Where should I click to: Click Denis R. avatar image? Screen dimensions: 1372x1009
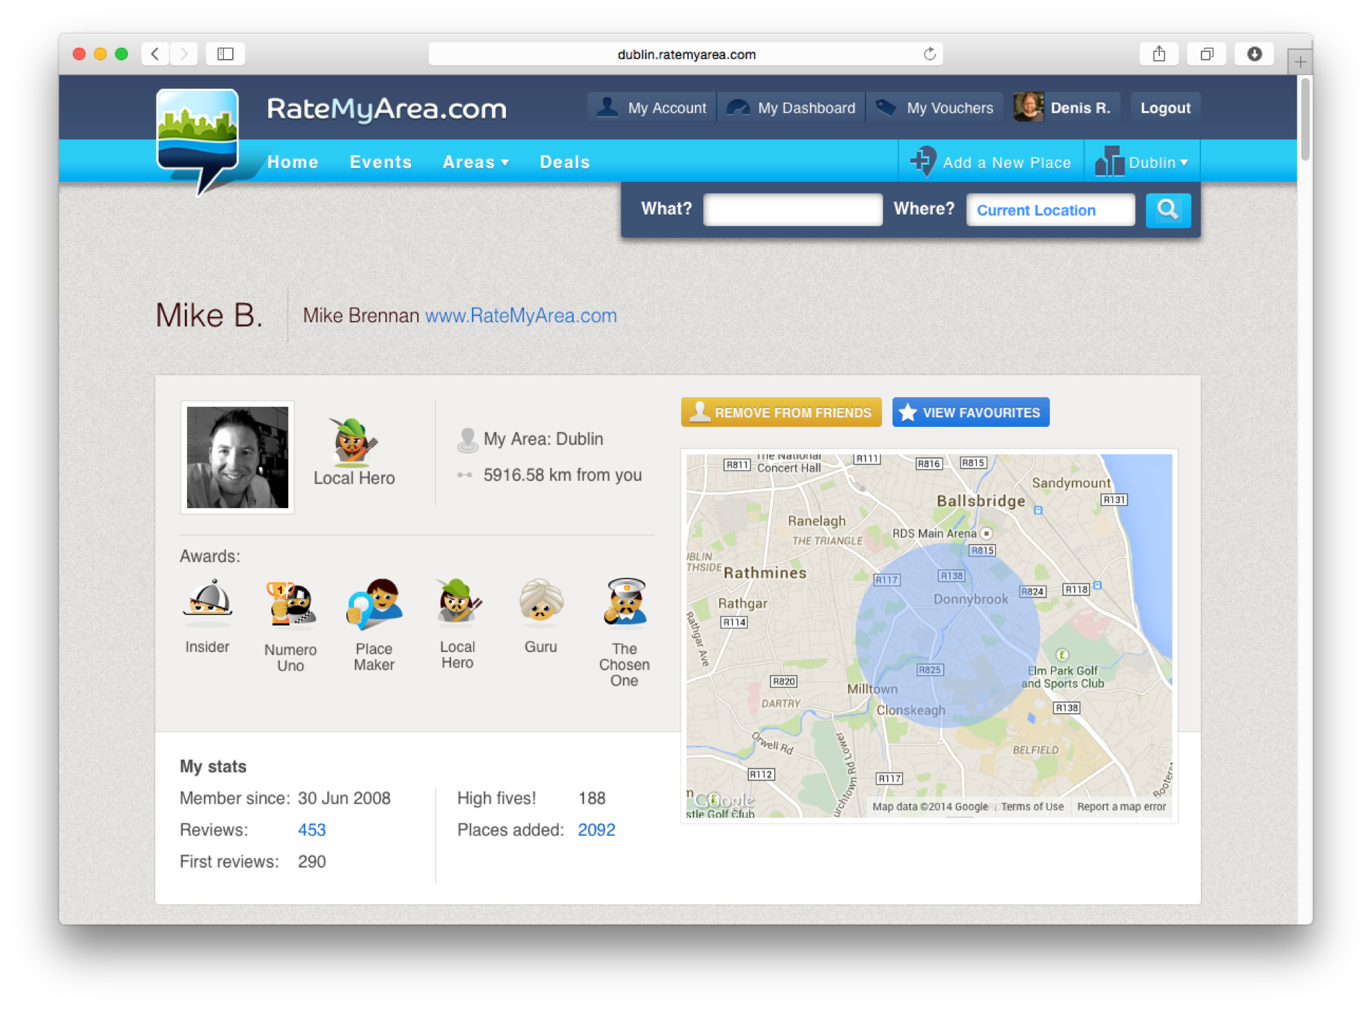coord(1028,107)
